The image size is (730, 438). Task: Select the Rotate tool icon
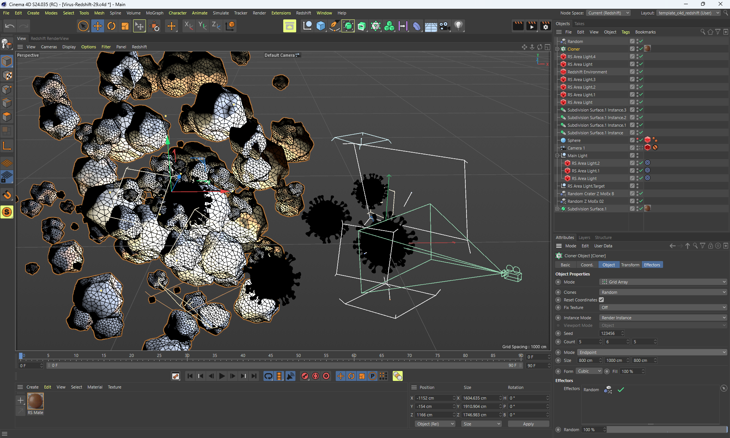(x=111, y=26)
